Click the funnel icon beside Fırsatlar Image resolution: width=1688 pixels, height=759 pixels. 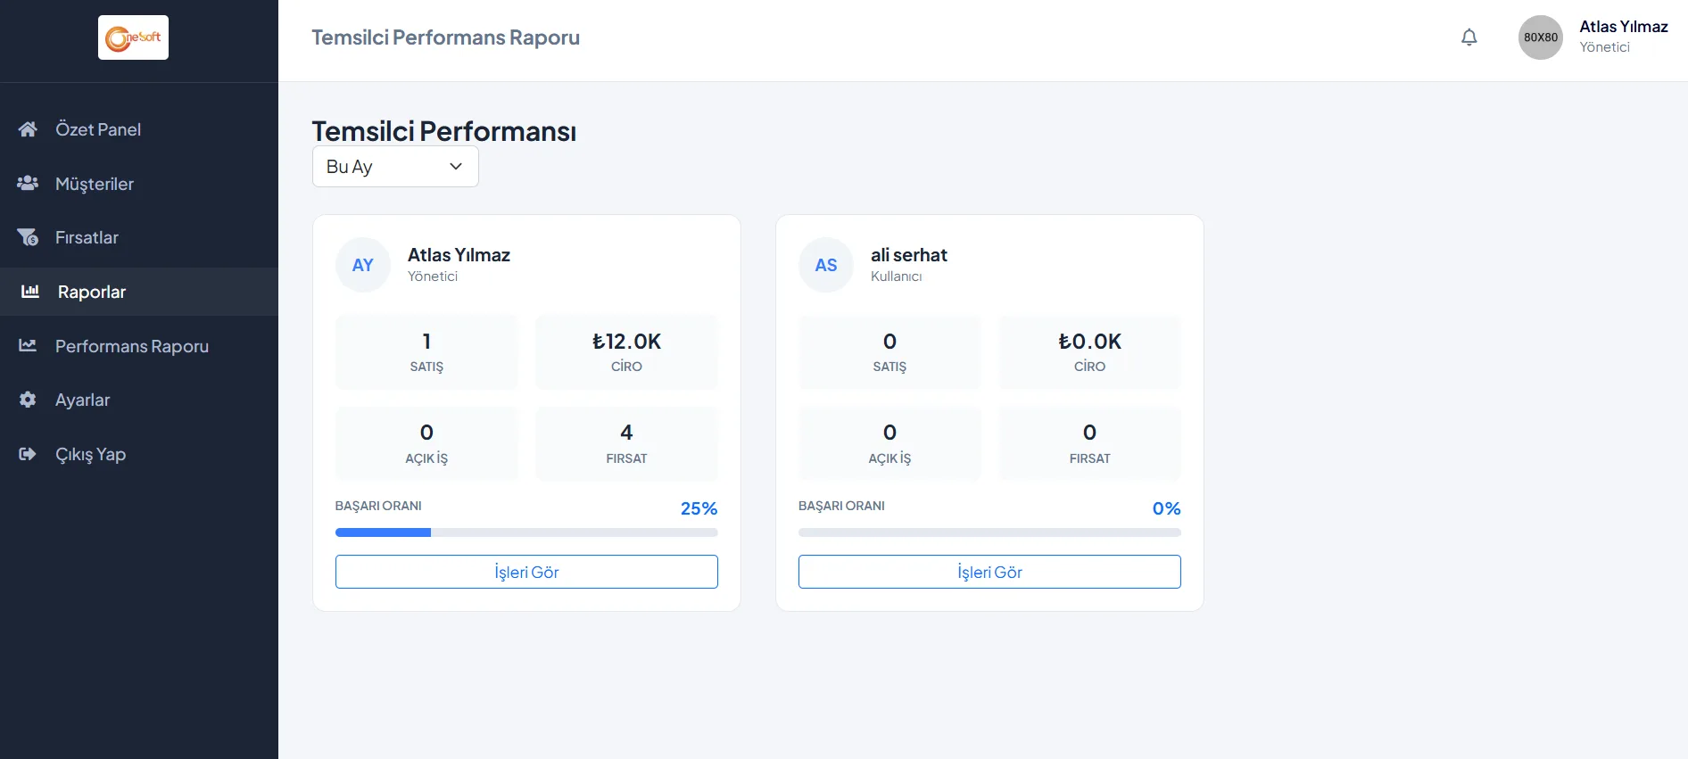coord(28,237)
